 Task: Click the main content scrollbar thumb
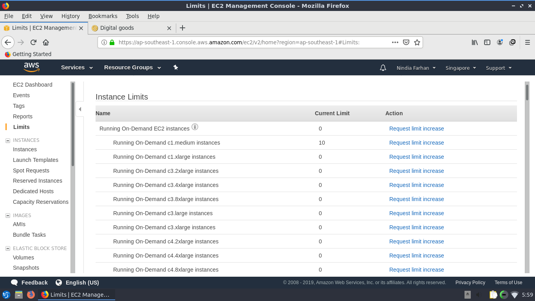tap(527, 92)
